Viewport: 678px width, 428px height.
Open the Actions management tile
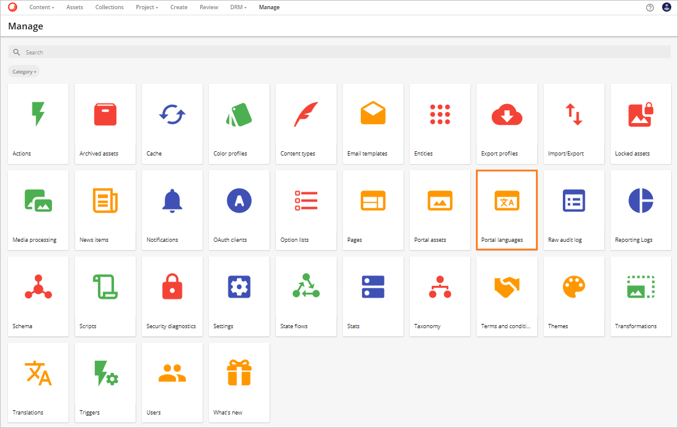click(38, 116)
